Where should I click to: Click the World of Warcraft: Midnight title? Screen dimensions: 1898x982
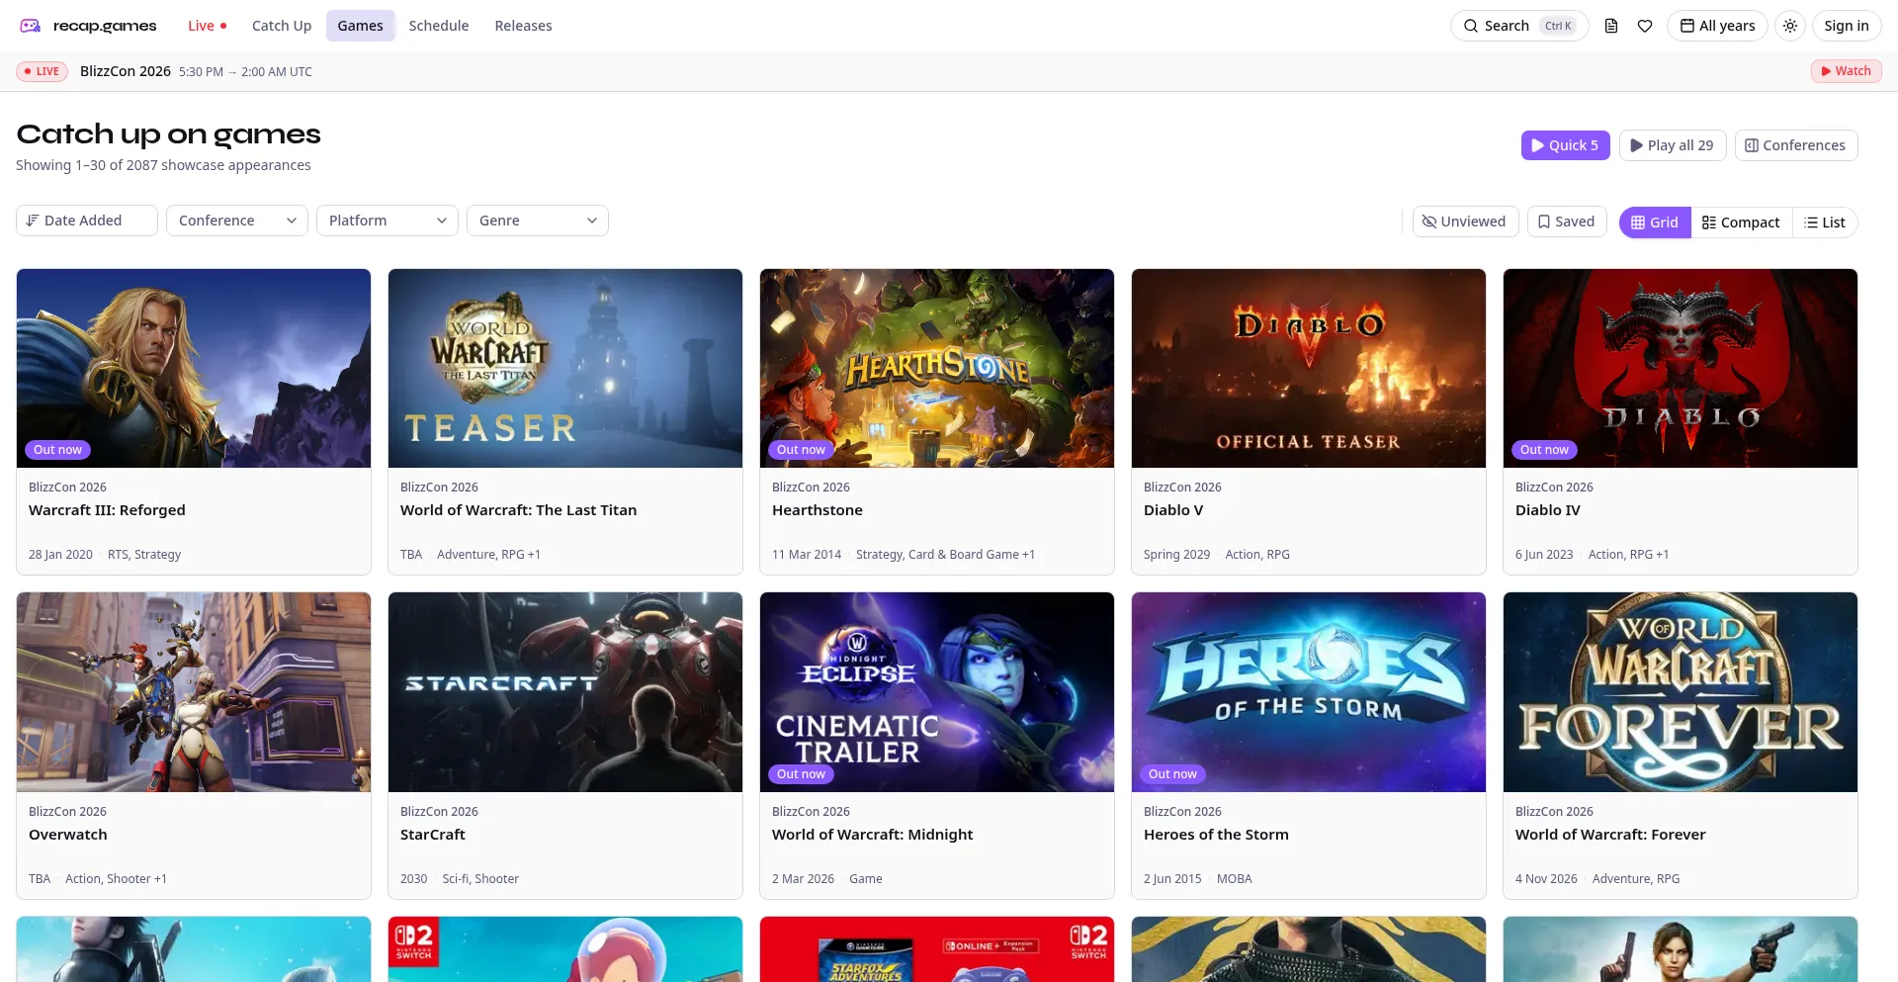[x=873, y=835]
